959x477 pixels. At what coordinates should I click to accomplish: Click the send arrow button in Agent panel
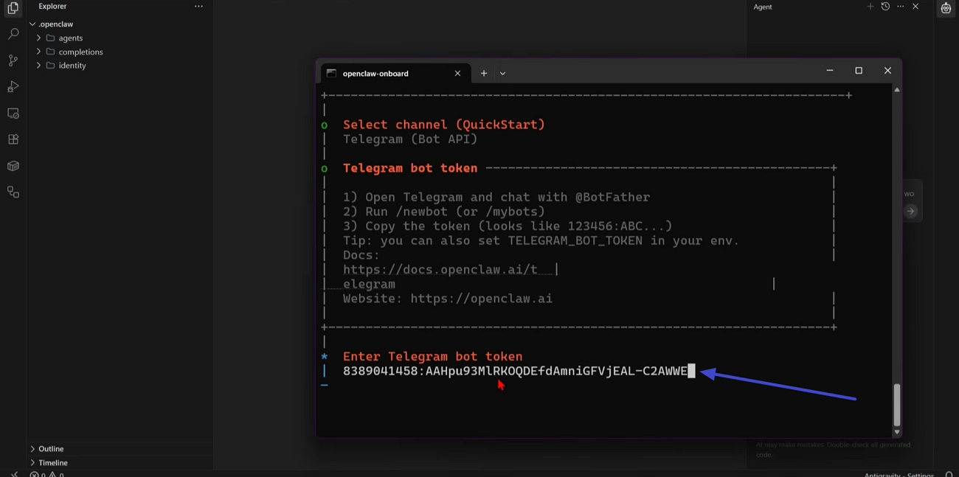[911, 212]
